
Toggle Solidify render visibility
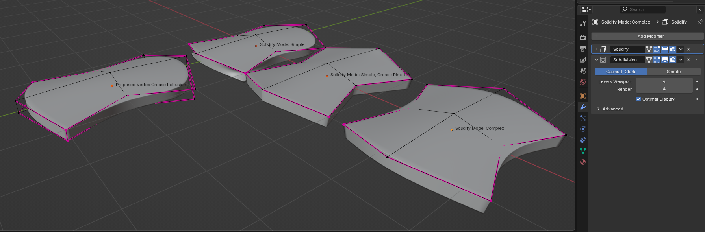coord(673,49)
